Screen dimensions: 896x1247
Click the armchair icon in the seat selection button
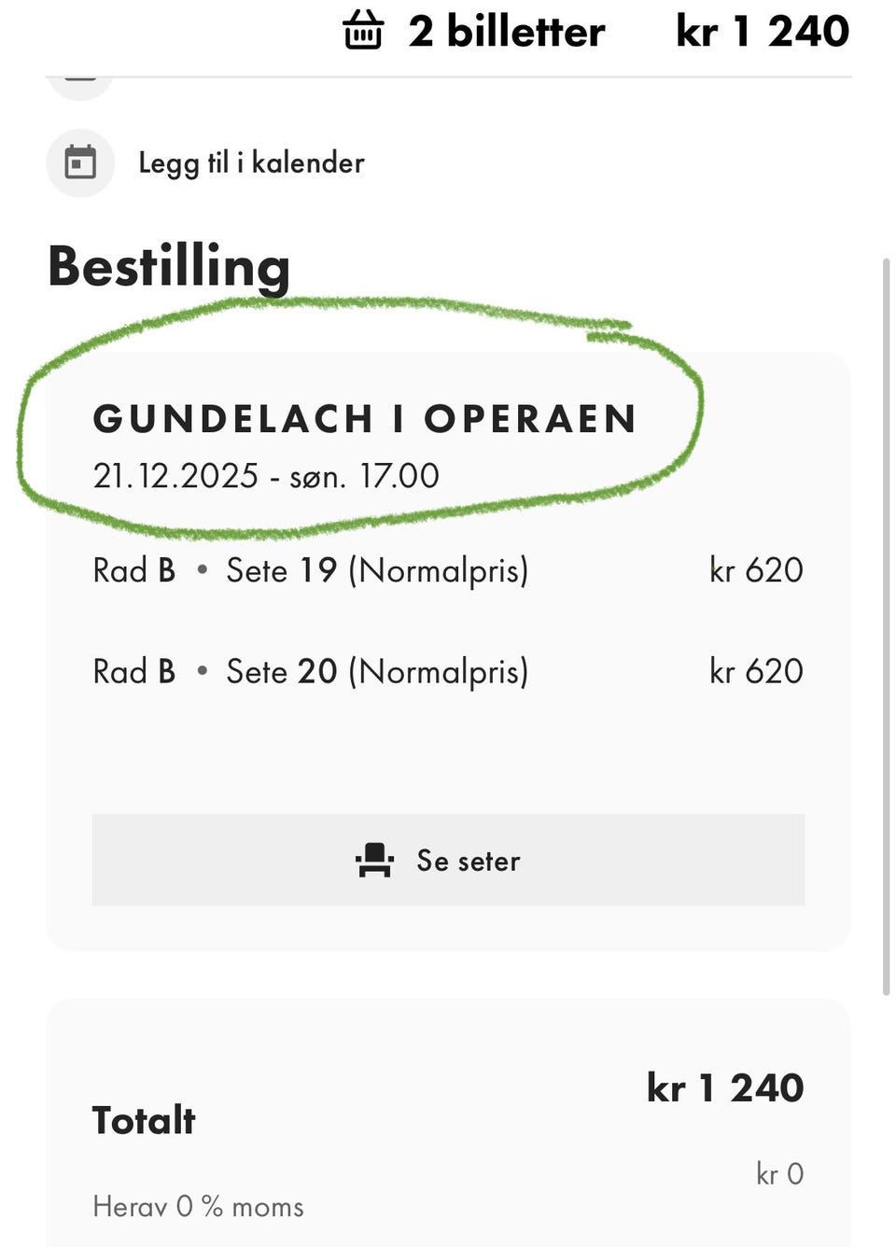[374, 860]
